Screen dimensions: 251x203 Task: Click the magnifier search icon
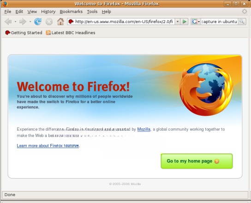pyautogui.click(x=242, y=21)
